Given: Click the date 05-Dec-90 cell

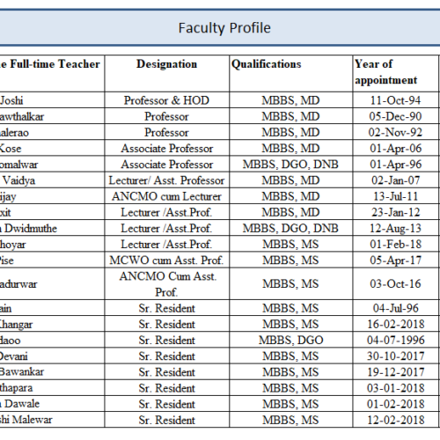Looking at the screenshot, I should [x=396, y=116].
